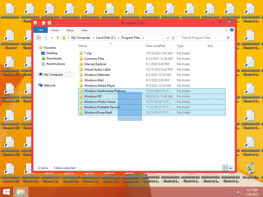Select desktop shortcut labeled Shortcut (5)
Image resolution: width=263 pixels, height=197 pixels.
[10, 146]
